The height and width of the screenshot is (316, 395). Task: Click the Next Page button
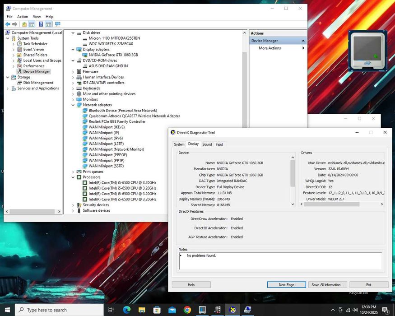(x=286, y=285)
